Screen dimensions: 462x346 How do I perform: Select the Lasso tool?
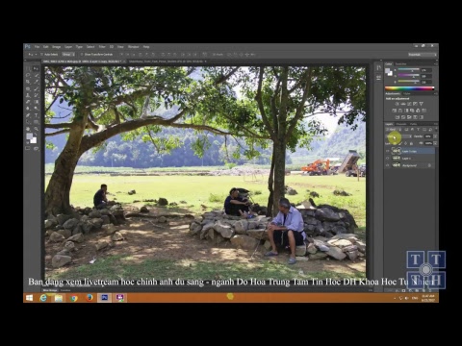[x=28, y=75]
